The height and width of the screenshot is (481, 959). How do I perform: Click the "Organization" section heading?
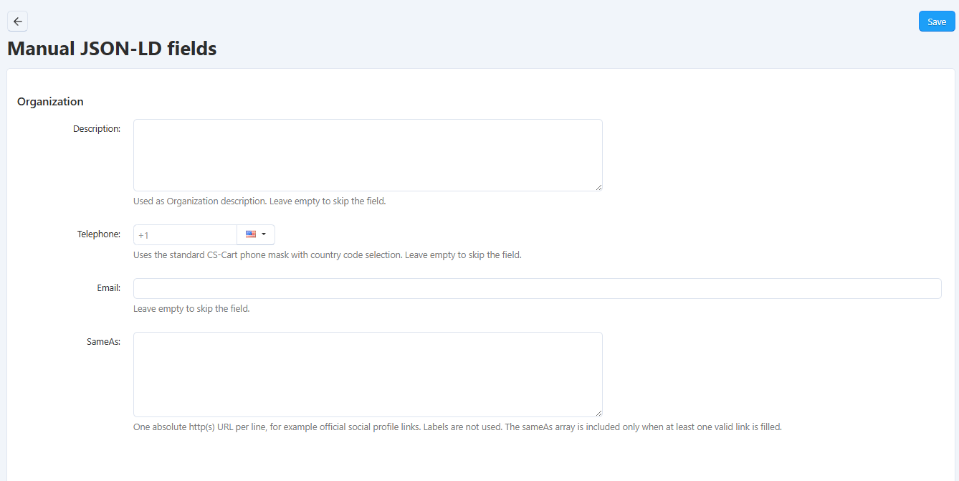[50, 102]
